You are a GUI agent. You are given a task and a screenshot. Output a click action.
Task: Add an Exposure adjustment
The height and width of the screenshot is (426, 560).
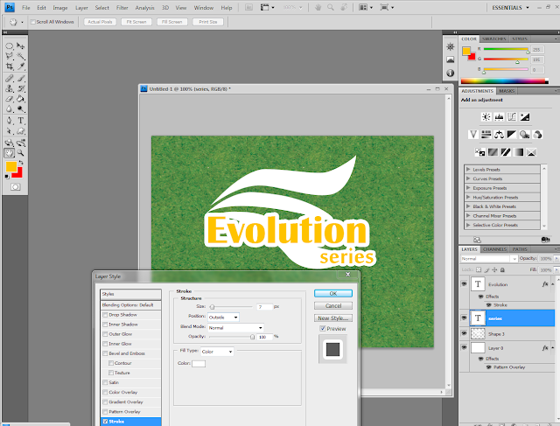pyautogui.click(x=525, y=116)
